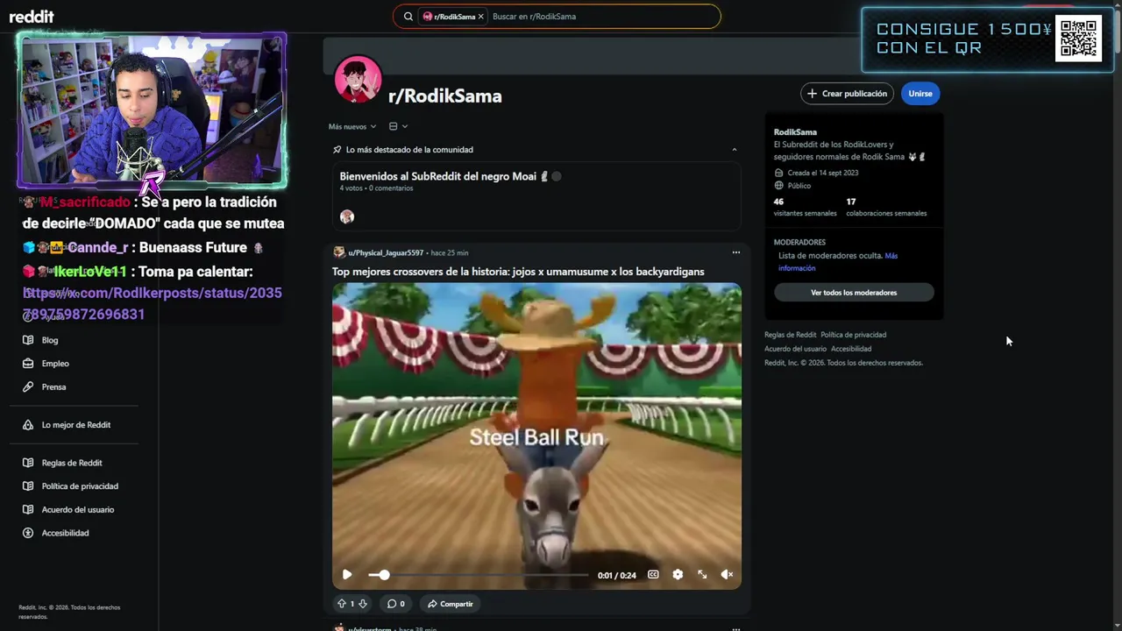Click the Creada el 14 sept 2023 cake icon
Viewport: 1122px width, 631px height.
point(778,173)
